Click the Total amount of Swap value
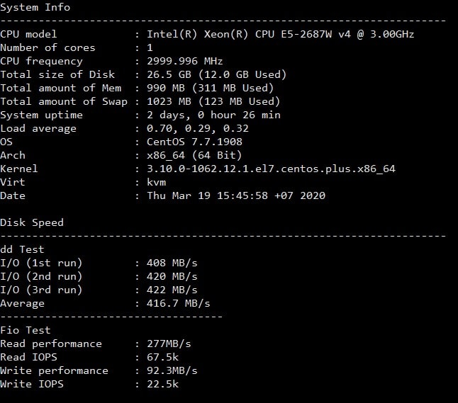Image resolution: width=458 pixels, height=403 pixels. tap(213, 101)
